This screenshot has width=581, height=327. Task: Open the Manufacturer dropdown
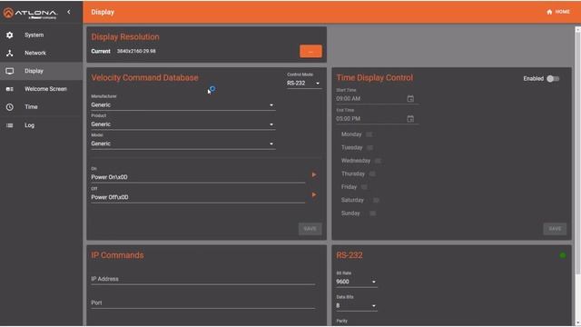pyautogui.click(x=183, y=105)
